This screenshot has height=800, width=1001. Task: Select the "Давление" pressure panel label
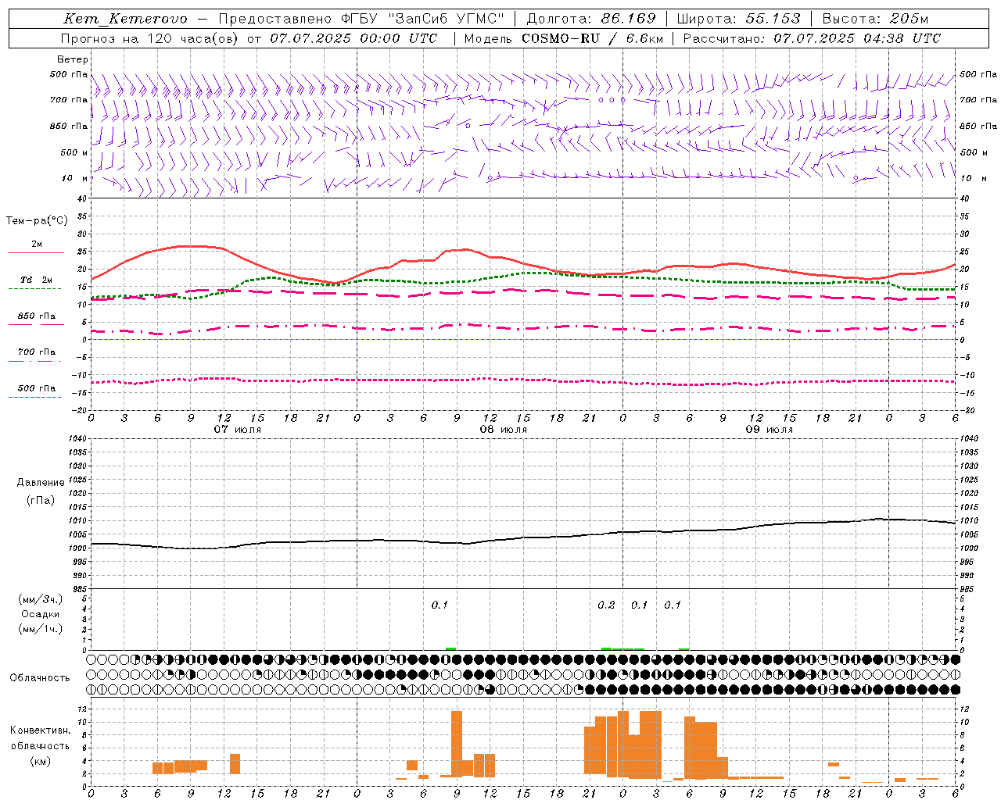[x=41, y=483]
